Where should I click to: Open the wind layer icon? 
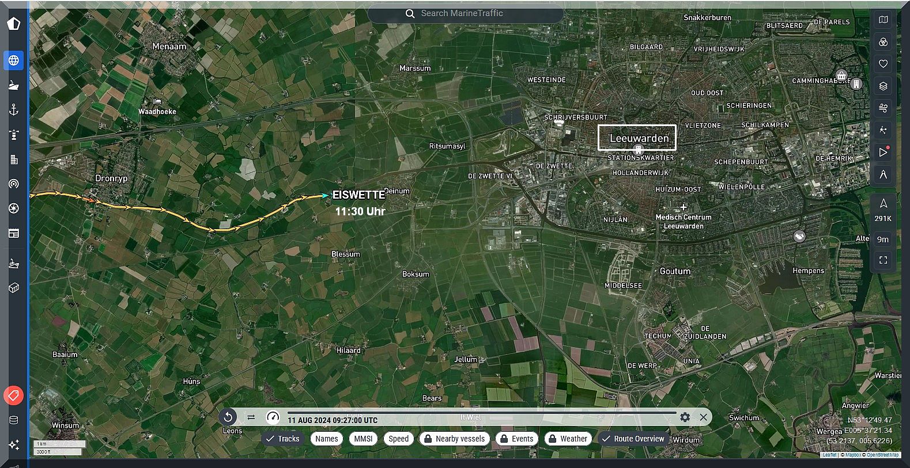click(x=883, y=108)
